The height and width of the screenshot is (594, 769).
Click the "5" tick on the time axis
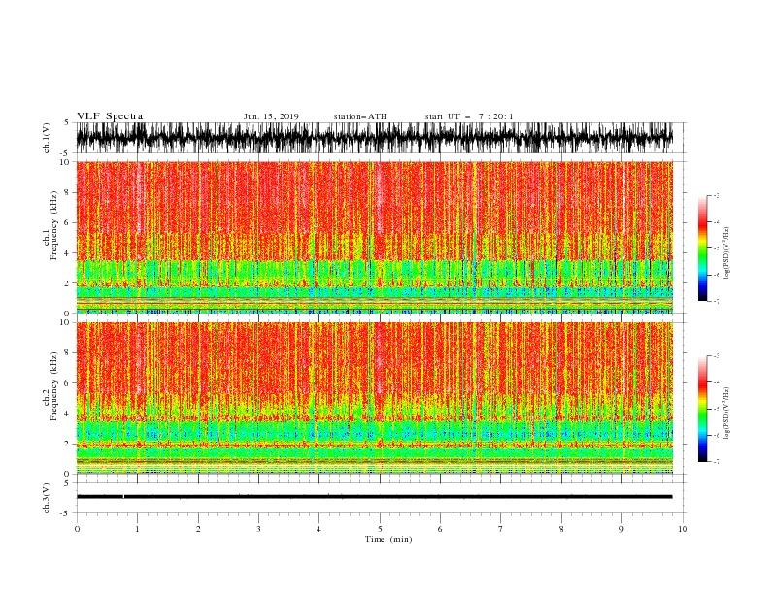coord(380,529)
